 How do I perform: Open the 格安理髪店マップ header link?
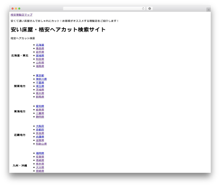point(22,15)
